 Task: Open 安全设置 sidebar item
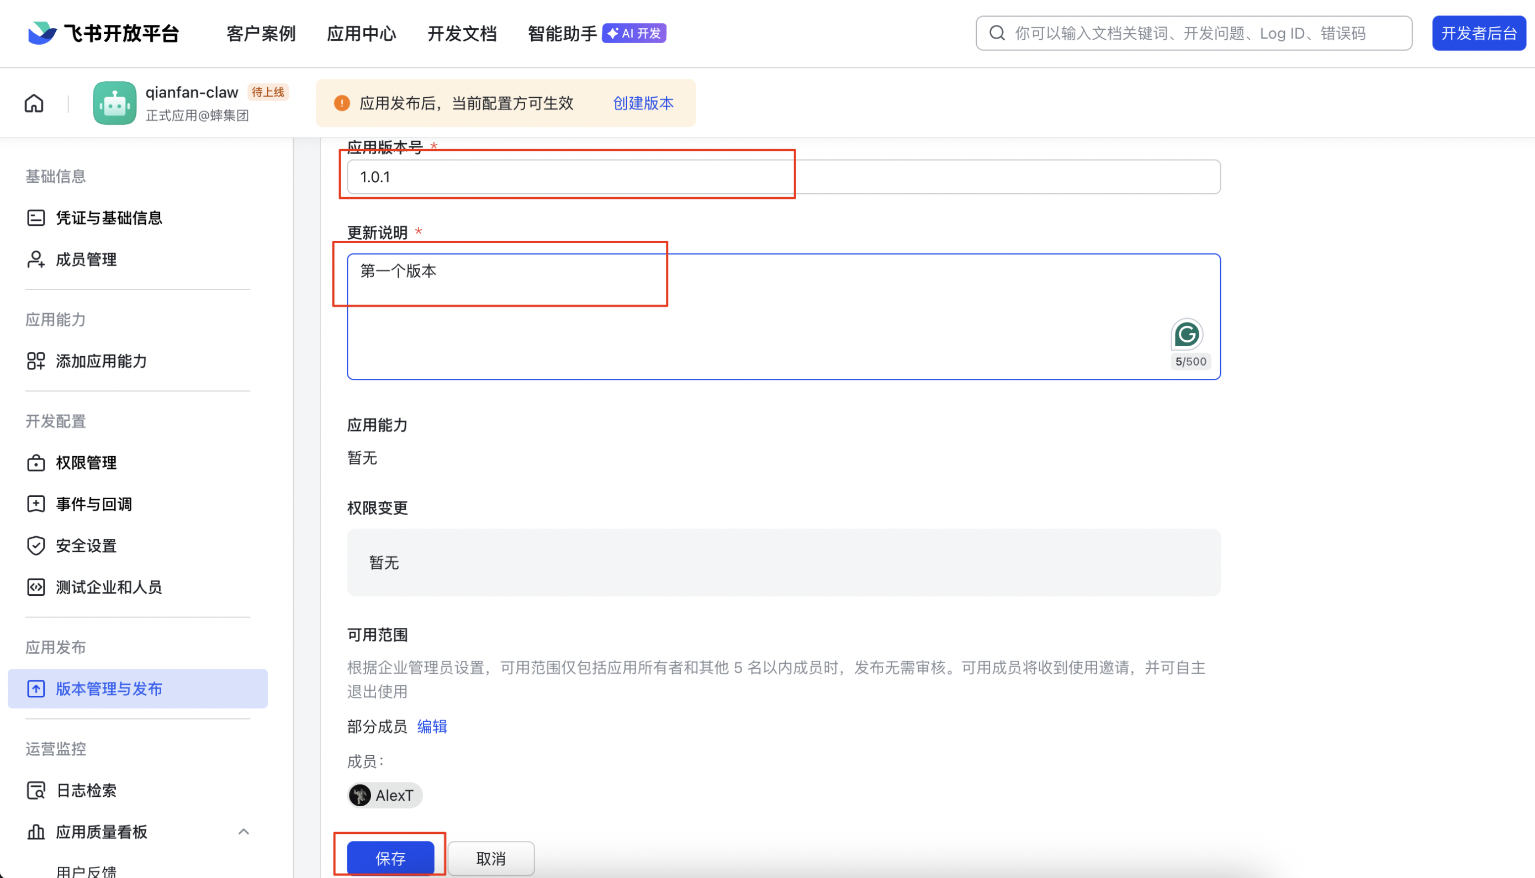click(x=86, y=546)
